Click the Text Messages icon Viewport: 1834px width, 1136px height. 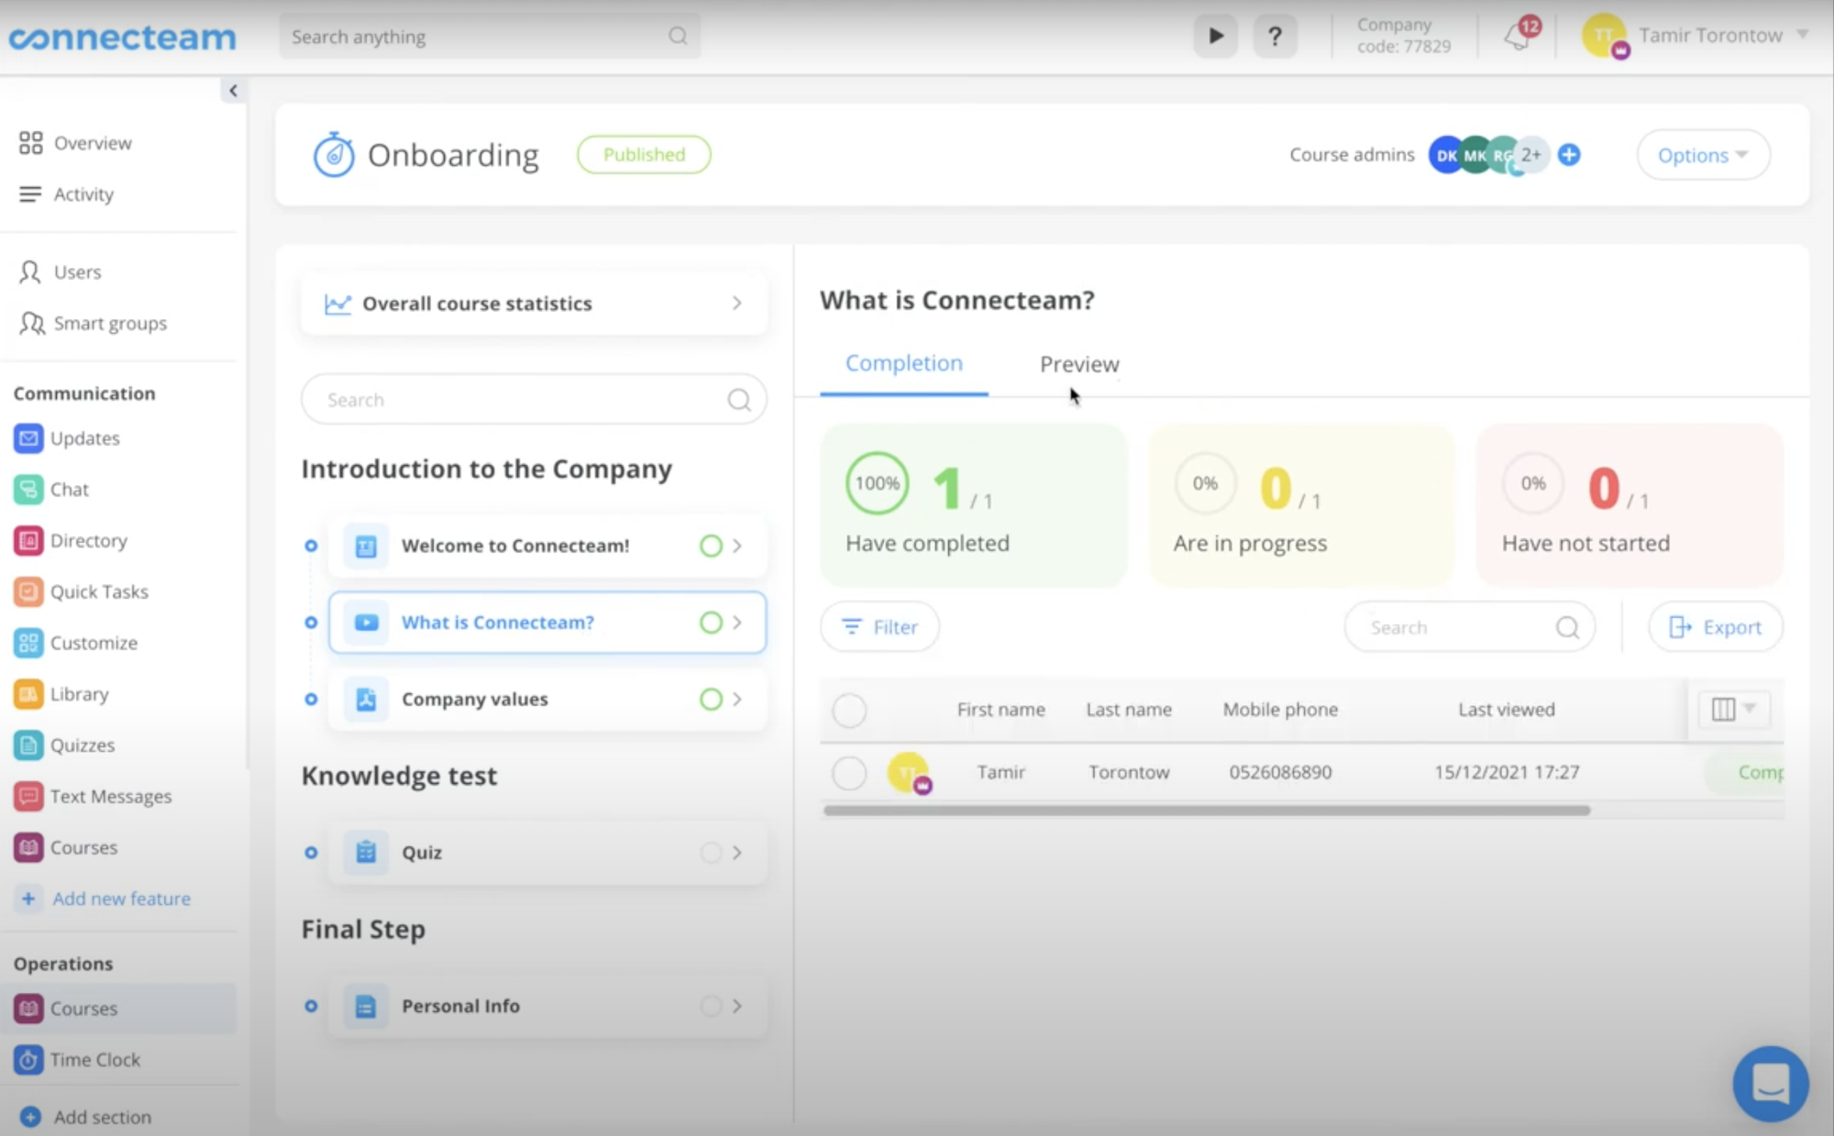(28, 797)
